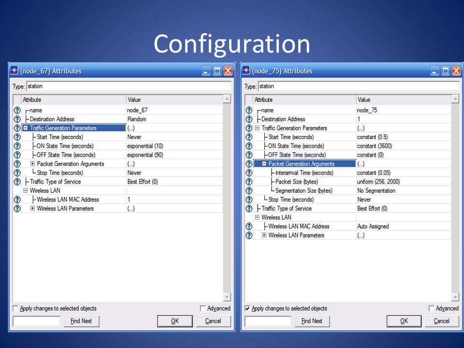Click scroll down arrow in node_67 list
464x348 pixels.
[x=227, y=297]
